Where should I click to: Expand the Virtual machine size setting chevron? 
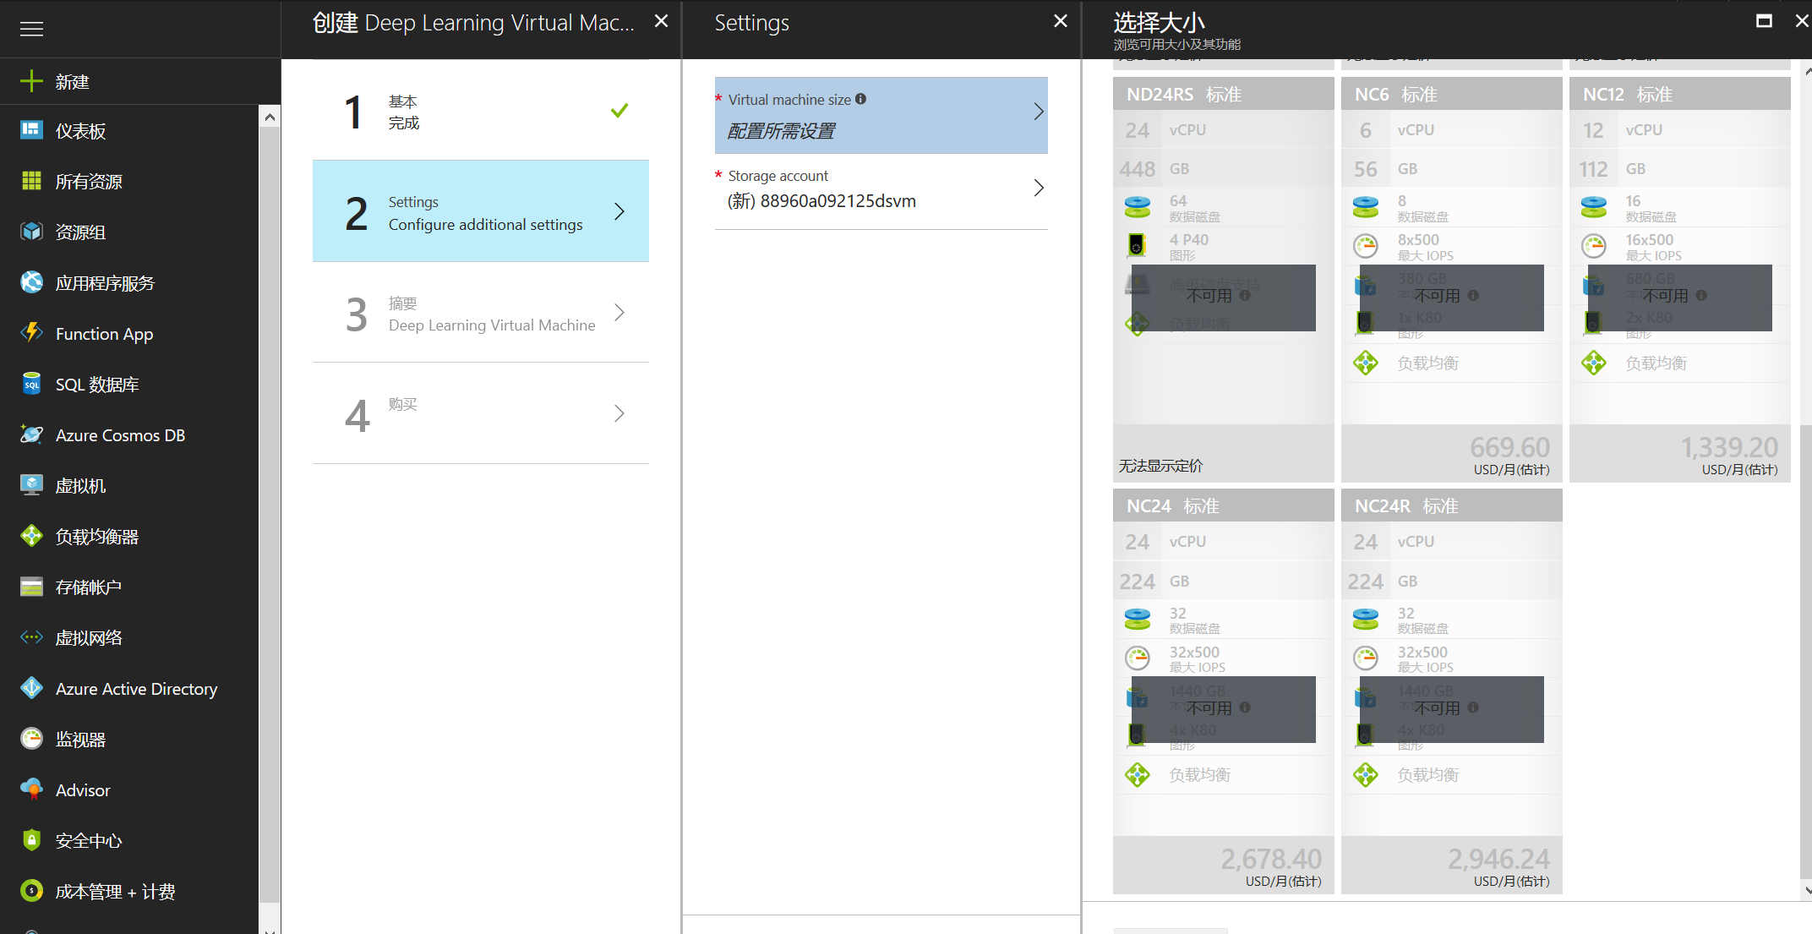(x=1039, y=112)
